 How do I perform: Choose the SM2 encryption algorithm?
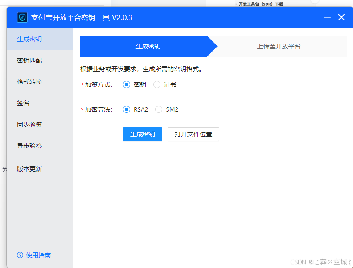(x=159, y=109)
